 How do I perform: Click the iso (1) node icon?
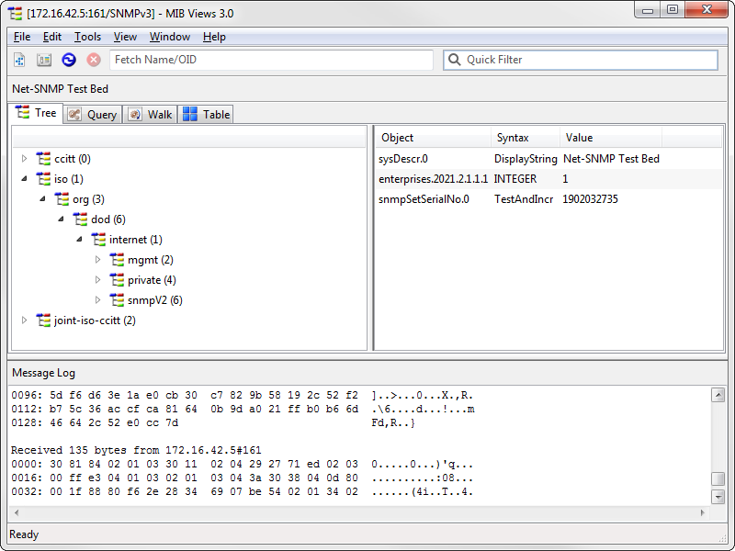coord(43,179)
